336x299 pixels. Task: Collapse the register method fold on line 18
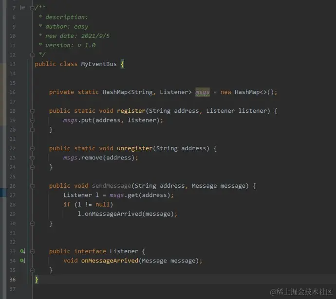(x=32, y=111)
